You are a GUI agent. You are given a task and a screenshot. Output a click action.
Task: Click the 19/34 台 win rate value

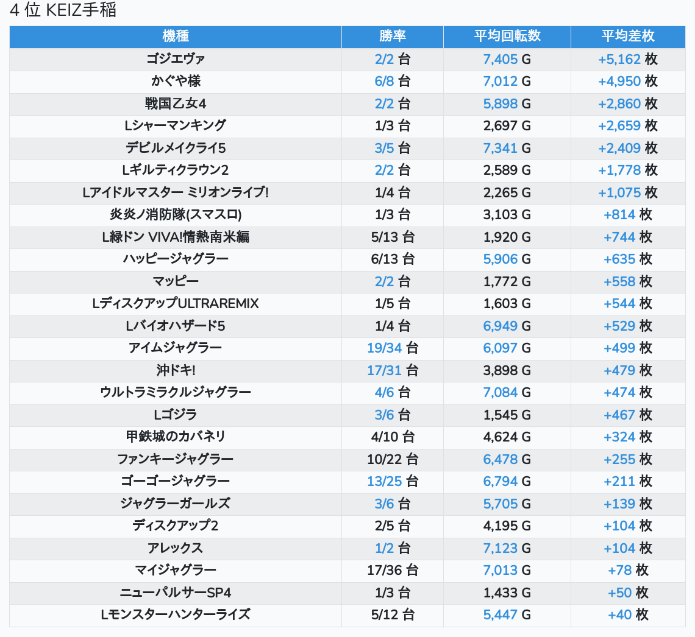393,348
